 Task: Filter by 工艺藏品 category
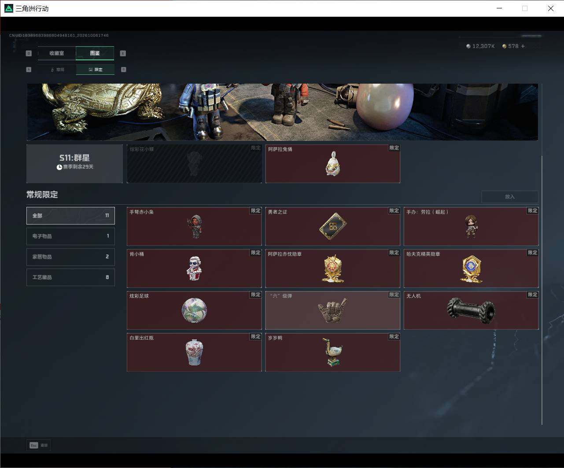coord(70,277)
